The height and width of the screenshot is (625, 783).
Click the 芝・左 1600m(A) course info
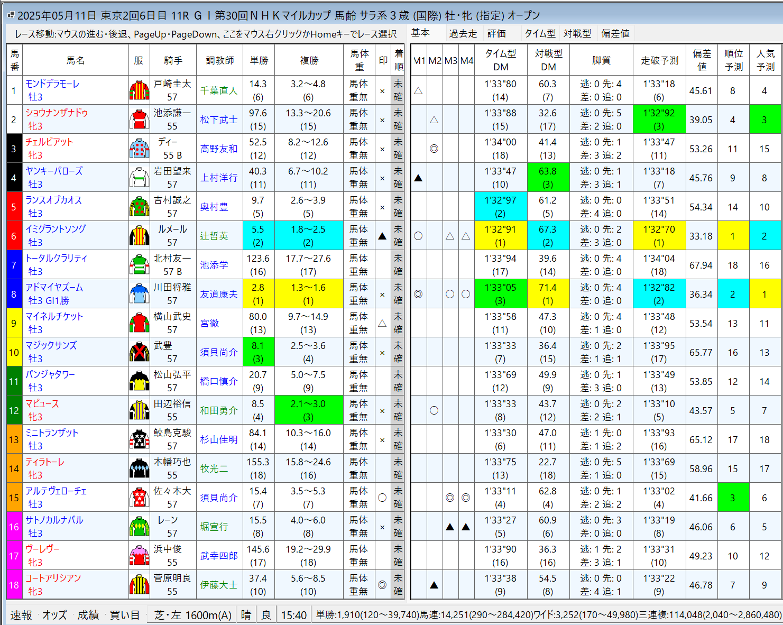point(192,615)
